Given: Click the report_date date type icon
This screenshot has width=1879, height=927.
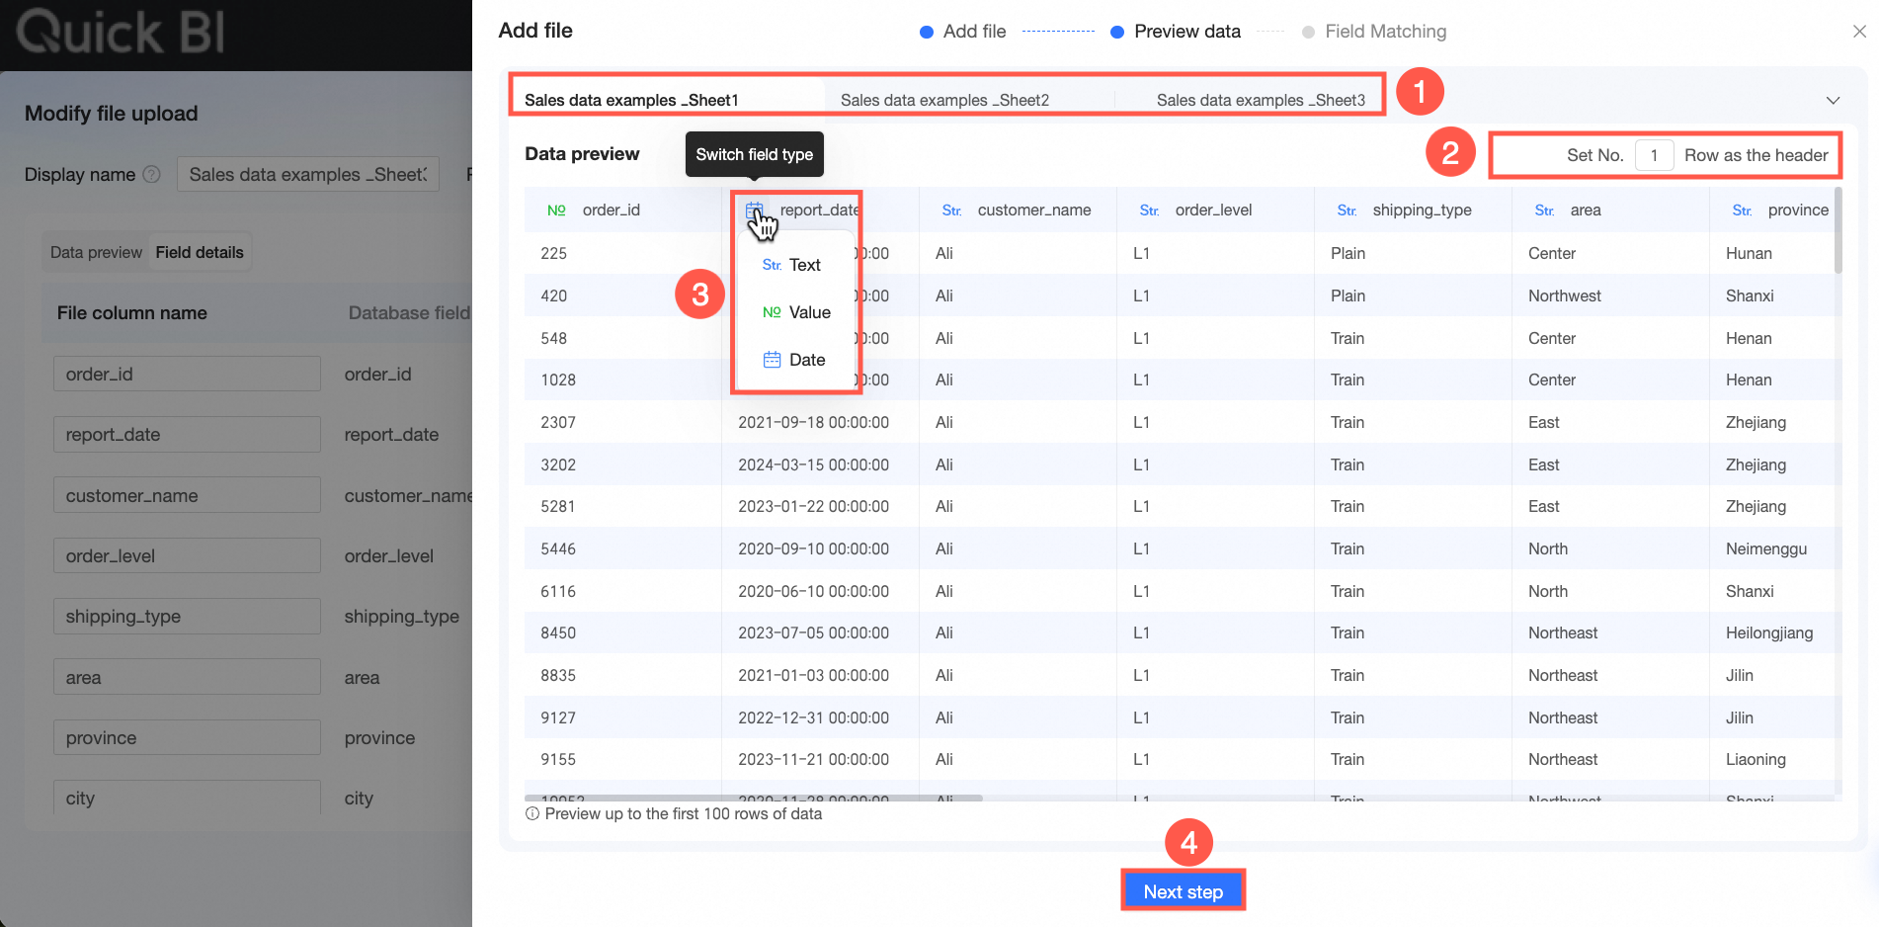Looking at the screenshot, I should tap(755, 211).
